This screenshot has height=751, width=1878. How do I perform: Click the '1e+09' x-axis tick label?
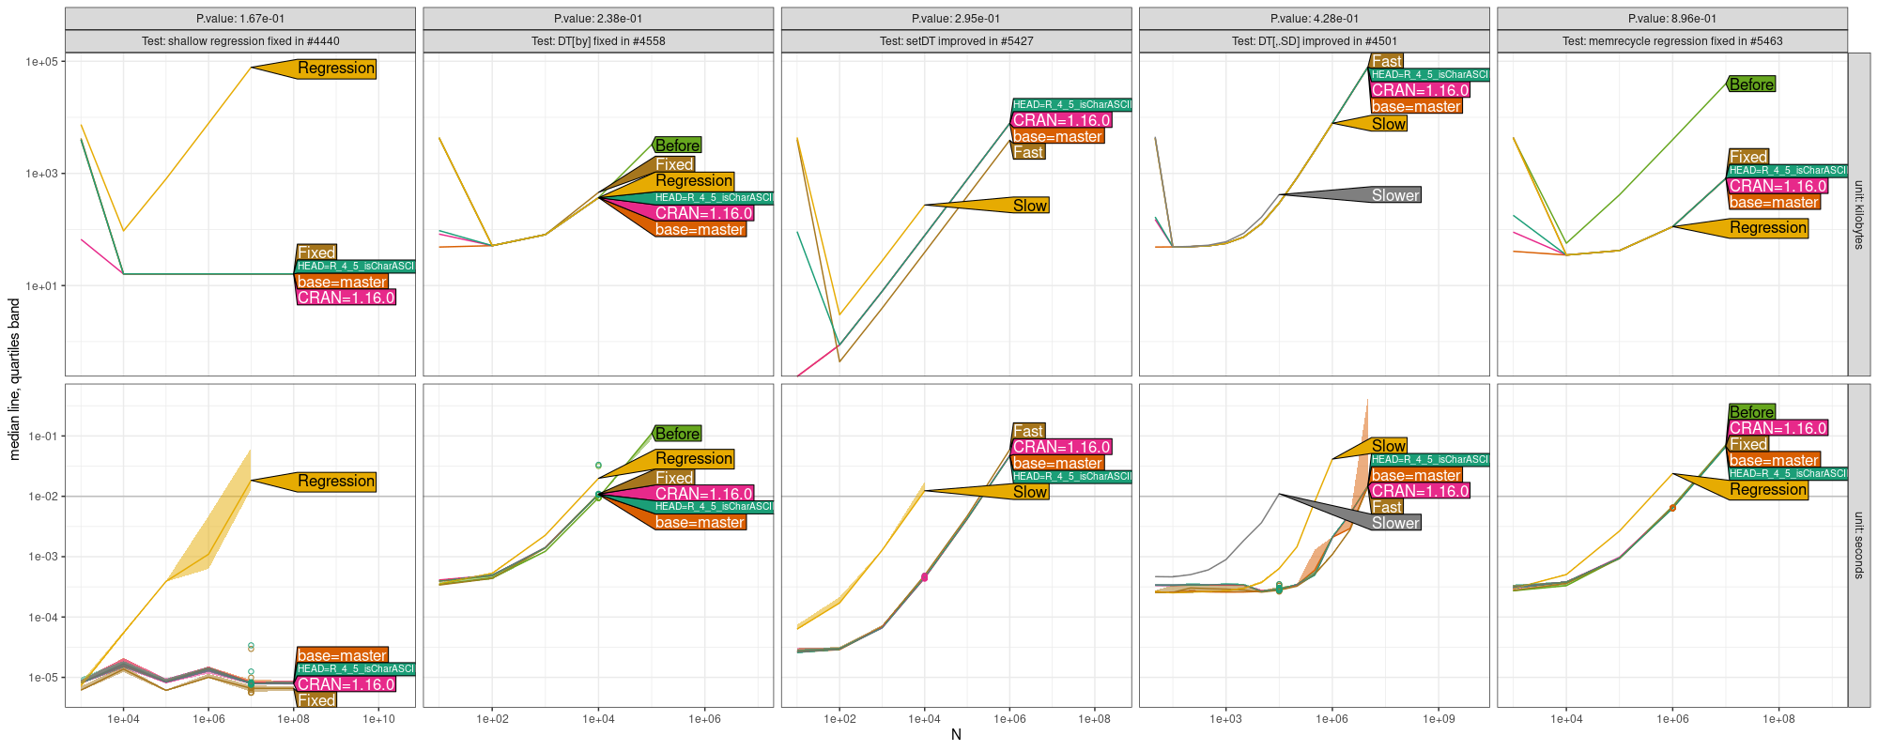(x=1439, y=719)
